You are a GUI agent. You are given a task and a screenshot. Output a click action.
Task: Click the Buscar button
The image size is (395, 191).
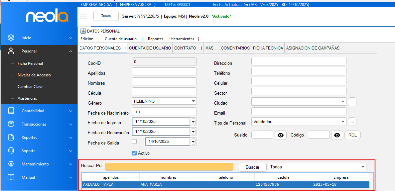coord(252,167)
